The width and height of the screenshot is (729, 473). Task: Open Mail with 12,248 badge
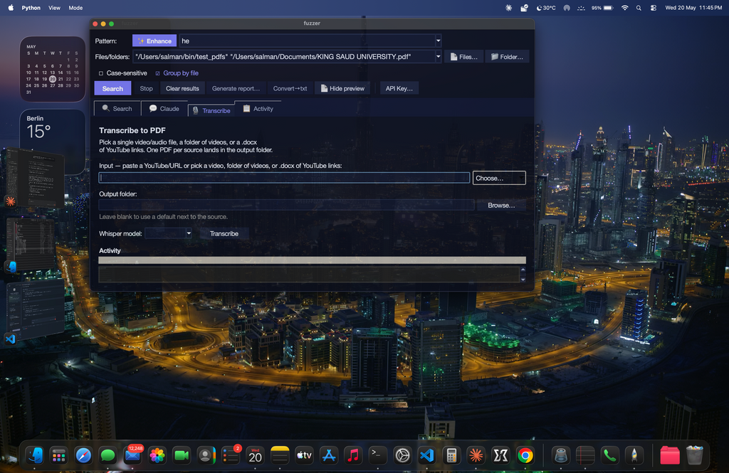[132, 456]
